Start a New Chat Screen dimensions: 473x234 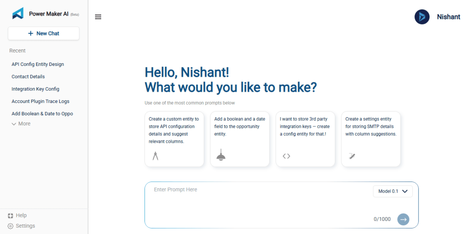pos(43,33)
